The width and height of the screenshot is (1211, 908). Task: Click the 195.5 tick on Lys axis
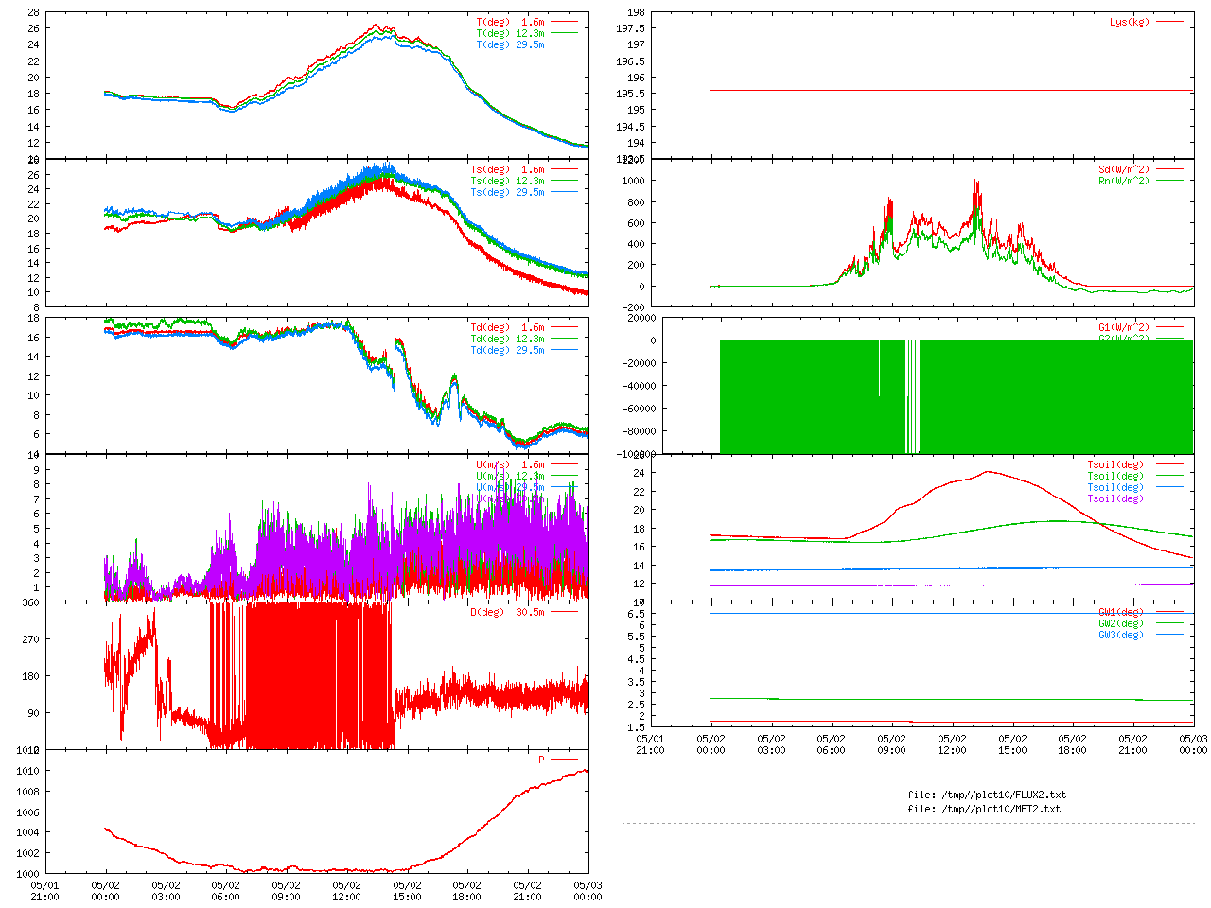click(x=631, y=94)
